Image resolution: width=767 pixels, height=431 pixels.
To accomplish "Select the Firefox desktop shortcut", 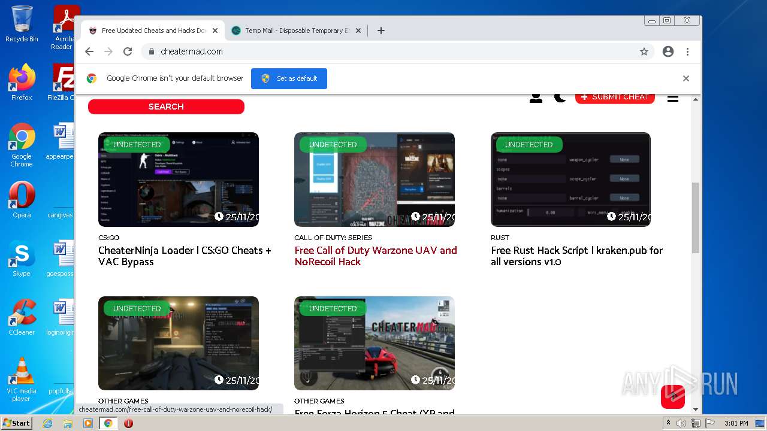I will (x=22, y=83).
